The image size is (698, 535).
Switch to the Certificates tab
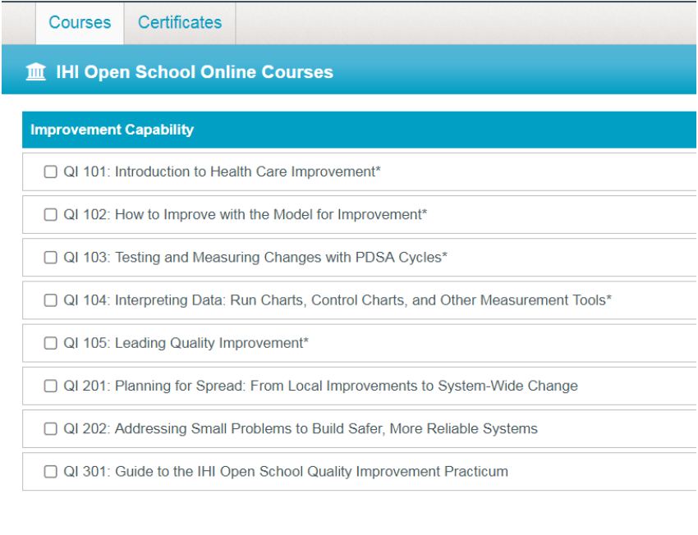tap(180, 23)
